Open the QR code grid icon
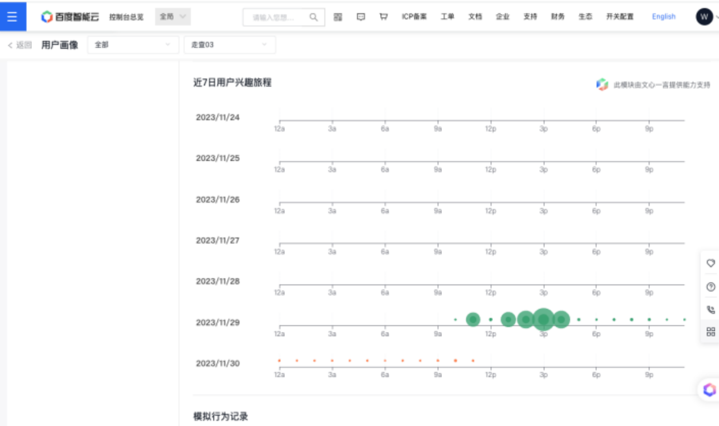The image size is (719, 426). click(x=338, y=17)
